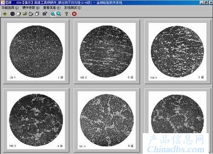Select the grade 2 carbide micrograph thumbnail
Screen dimensions: 213x154
coord(106,52)
